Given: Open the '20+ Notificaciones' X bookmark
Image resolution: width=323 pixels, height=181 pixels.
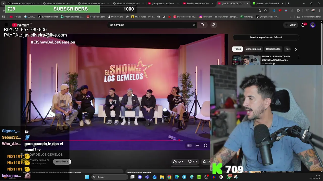Looking at the screenshot, I should pos(48,17).
